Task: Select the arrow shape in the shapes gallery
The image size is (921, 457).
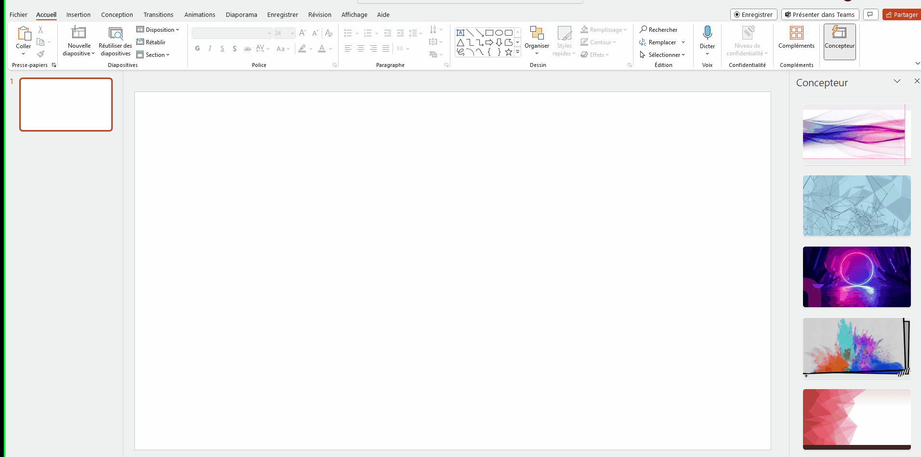Action: pos(489,42)
